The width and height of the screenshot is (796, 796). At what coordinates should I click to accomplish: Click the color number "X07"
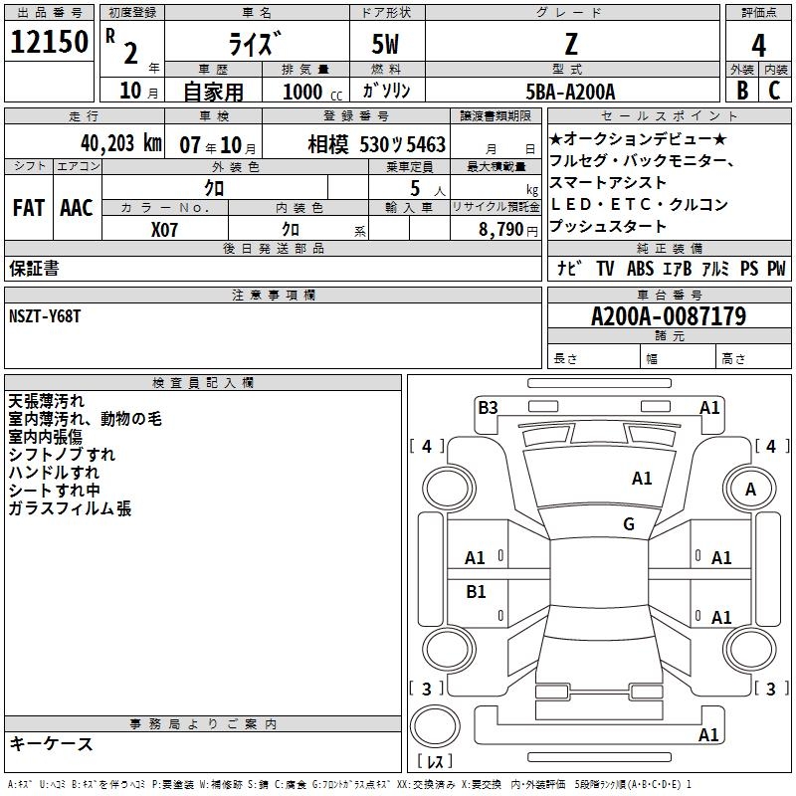point(164,230)
